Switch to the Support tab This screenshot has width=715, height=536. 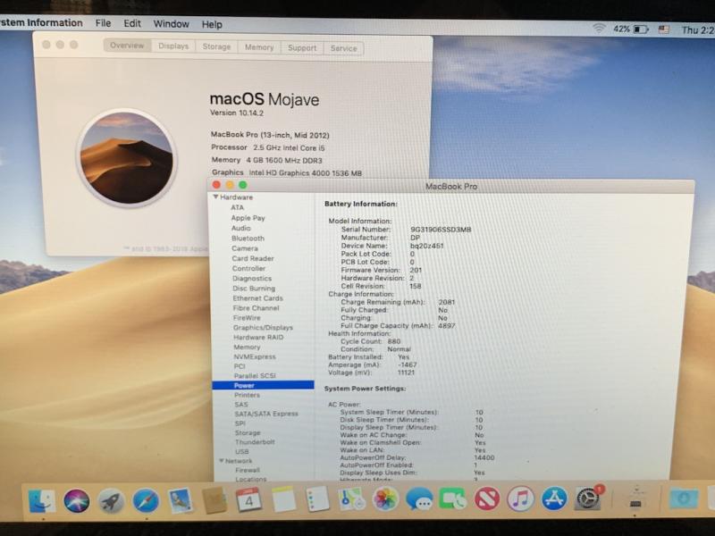[x=302, y=47]
